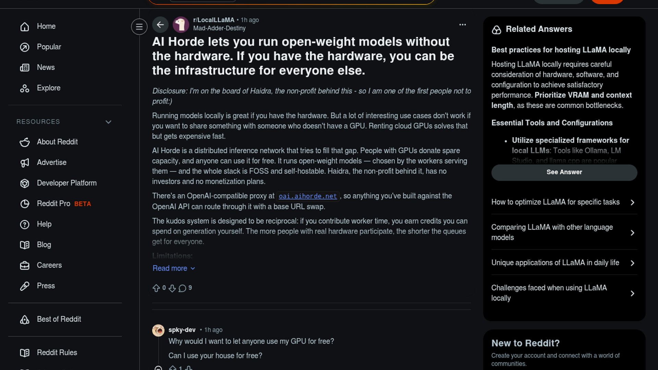Open spky-dev's user profile

point(182,330)
